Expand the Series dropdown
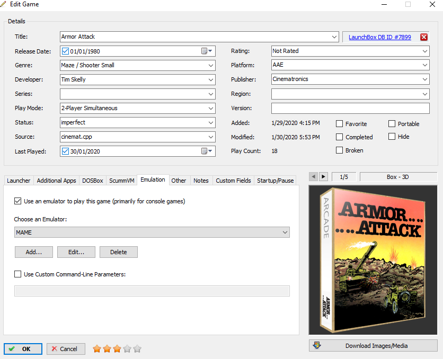Image resolution: width=443 pixels, height=359 pixels. (x=211, y=94)
